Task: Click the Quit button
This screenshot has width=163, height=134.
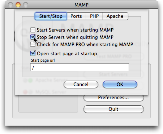Action: coord(113,109)
